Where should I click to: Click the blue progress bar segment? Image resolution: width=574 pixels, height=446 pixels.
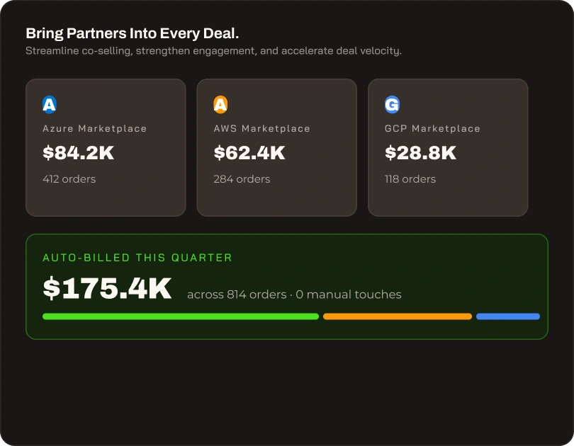click(x=507, y=316)
